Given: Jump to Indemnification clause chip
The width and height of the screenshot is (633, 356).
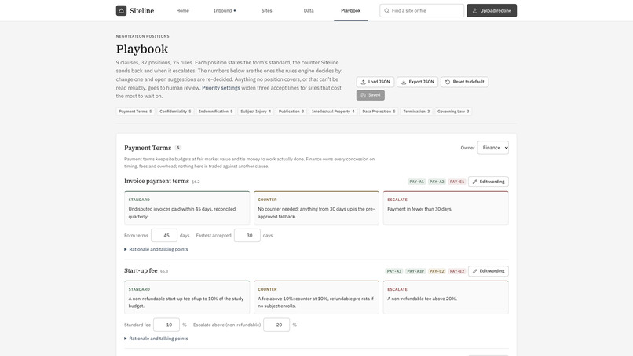Looking at the screenshot, I should point(215,111).
